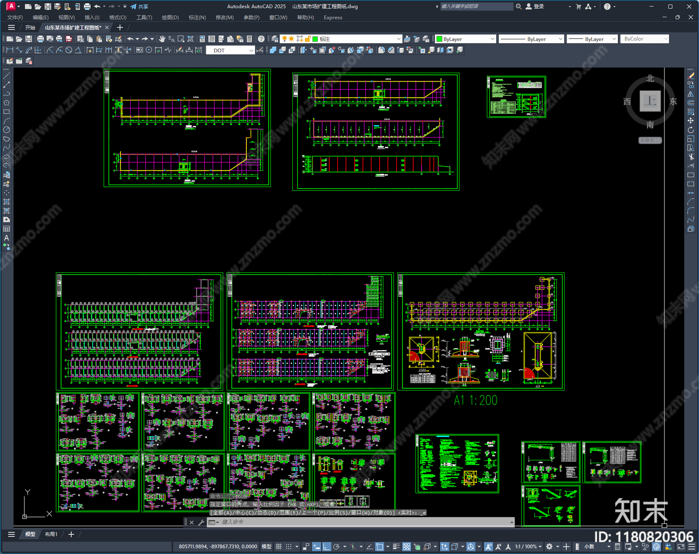Open the Quick Calculator icon
This screenshot has height=554, width=699.
point(249,39)
